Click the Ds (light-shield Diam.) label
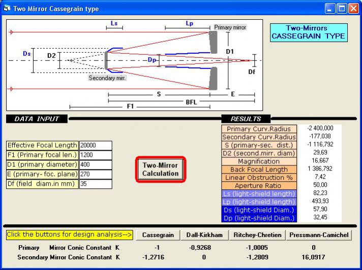Image resolution: width=362 pixels, height=270 pixels. [x=259, y=210]
